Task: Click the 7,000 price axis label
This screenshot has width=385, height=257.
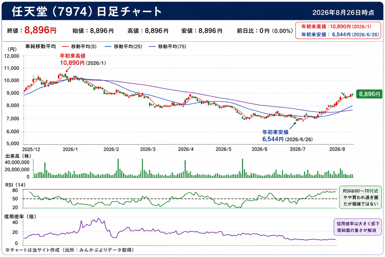Action: pos(13,119)
